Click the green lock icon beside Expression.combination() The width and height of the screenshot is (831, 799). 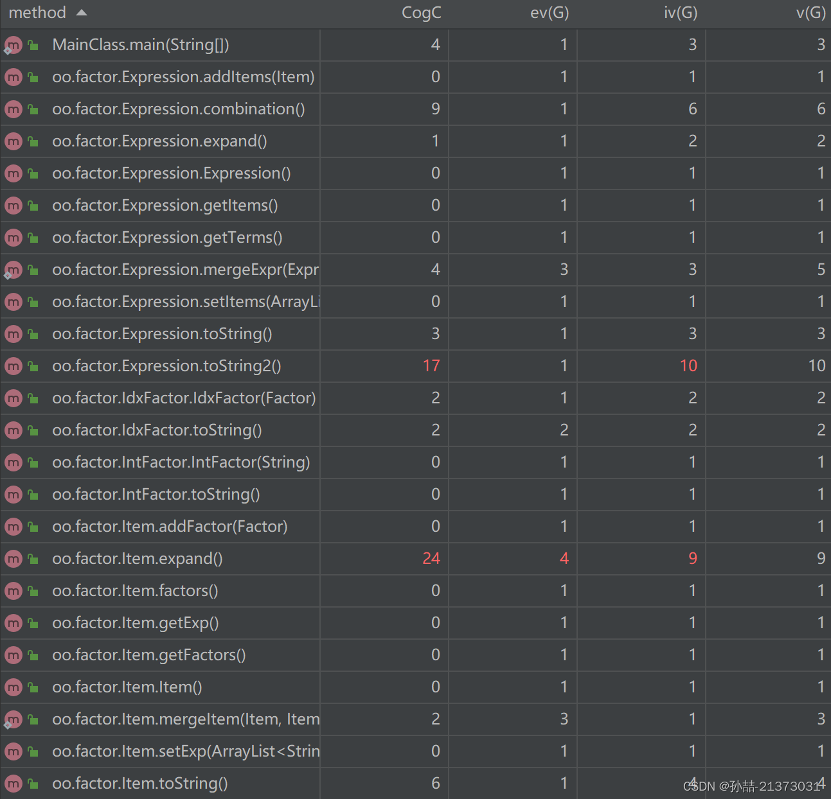33,109
